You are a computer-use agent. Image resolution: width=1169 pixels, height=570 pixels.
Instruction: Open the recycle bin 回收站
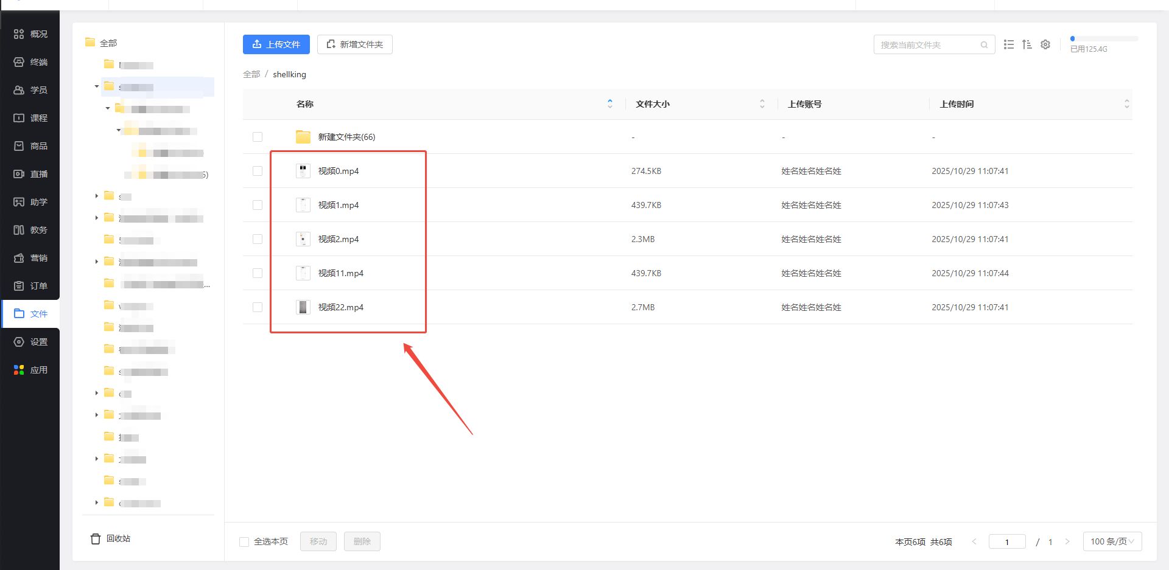pyautogui.click(x=111, y=538)
